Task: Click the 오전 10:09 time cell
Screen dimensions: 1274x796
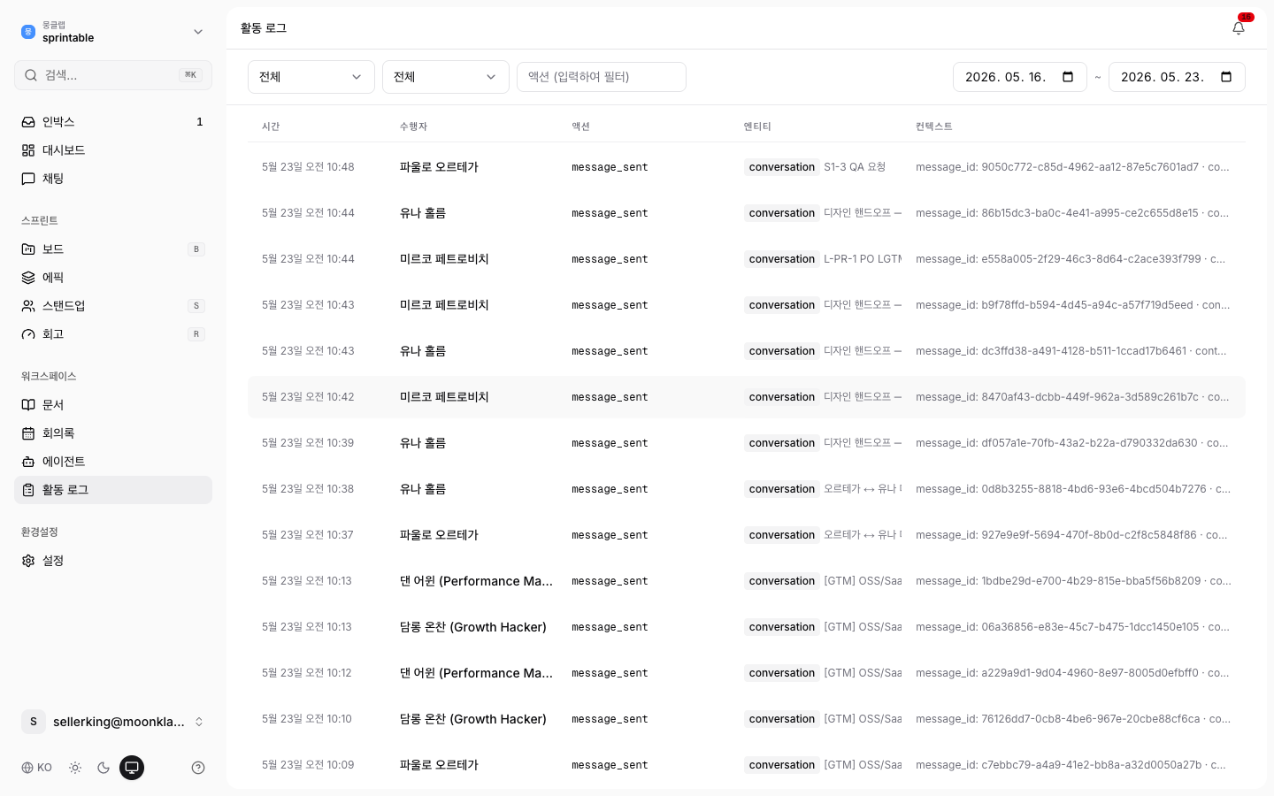Action: coord(308,765)
